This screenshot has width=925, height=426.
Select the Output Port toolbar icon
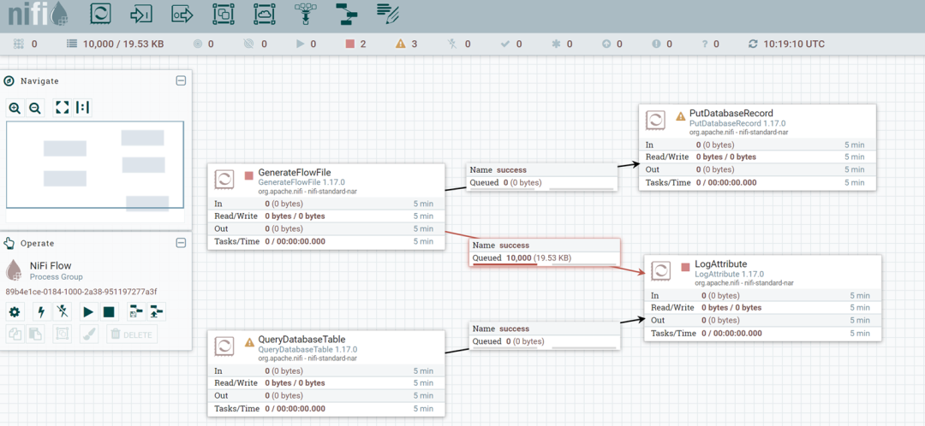click(x=182, y=14)
